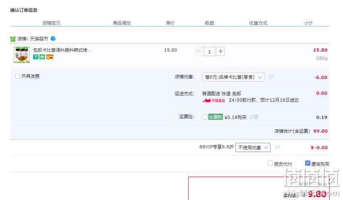Uncheck the 匿名购买 anonymous purchase checkbox
Screen dimensions: 343x200
coord(308,163)
